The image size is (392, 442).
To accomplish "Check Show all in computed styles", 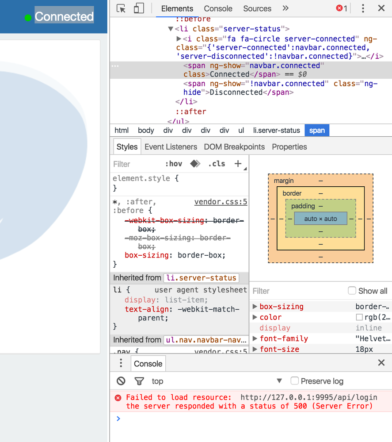I will pyautogui.click(x=352, y=291).
